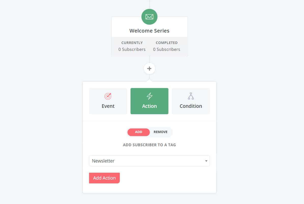304x204 pixels.
Task: Click the Newsletter text in the select field
Action: pos(103,161)
